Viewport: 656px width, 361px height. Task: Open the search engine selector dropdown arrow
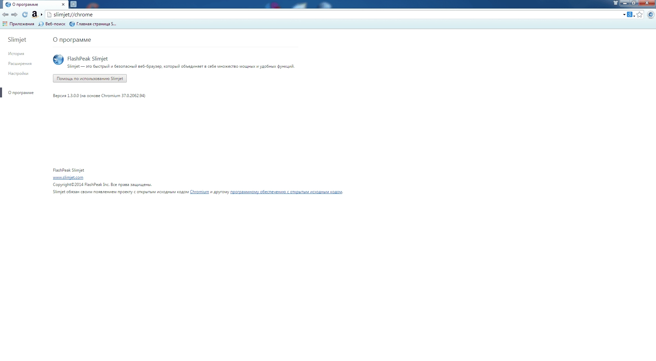(x=634, y=15)
